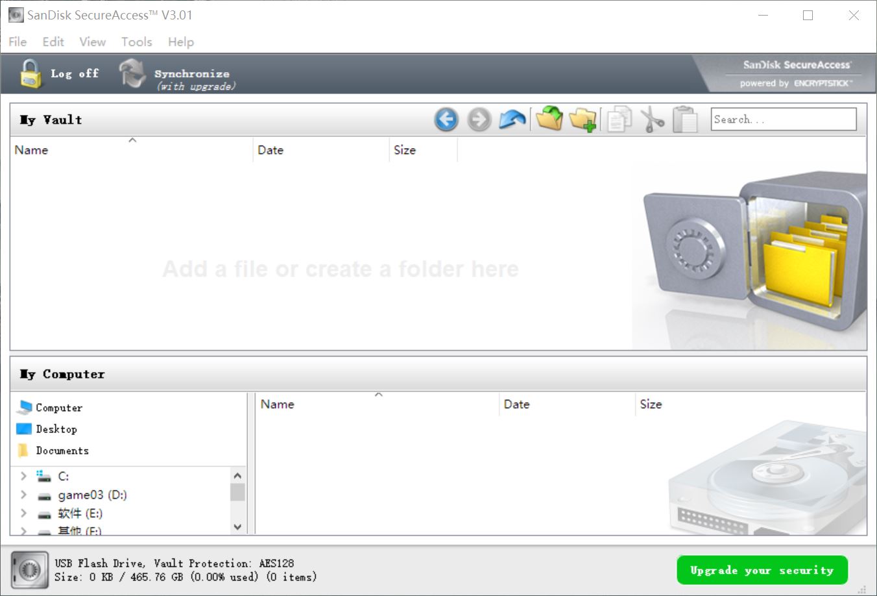
Task: Expand the 软件 (E:) drive
Action: pos(24,514)
